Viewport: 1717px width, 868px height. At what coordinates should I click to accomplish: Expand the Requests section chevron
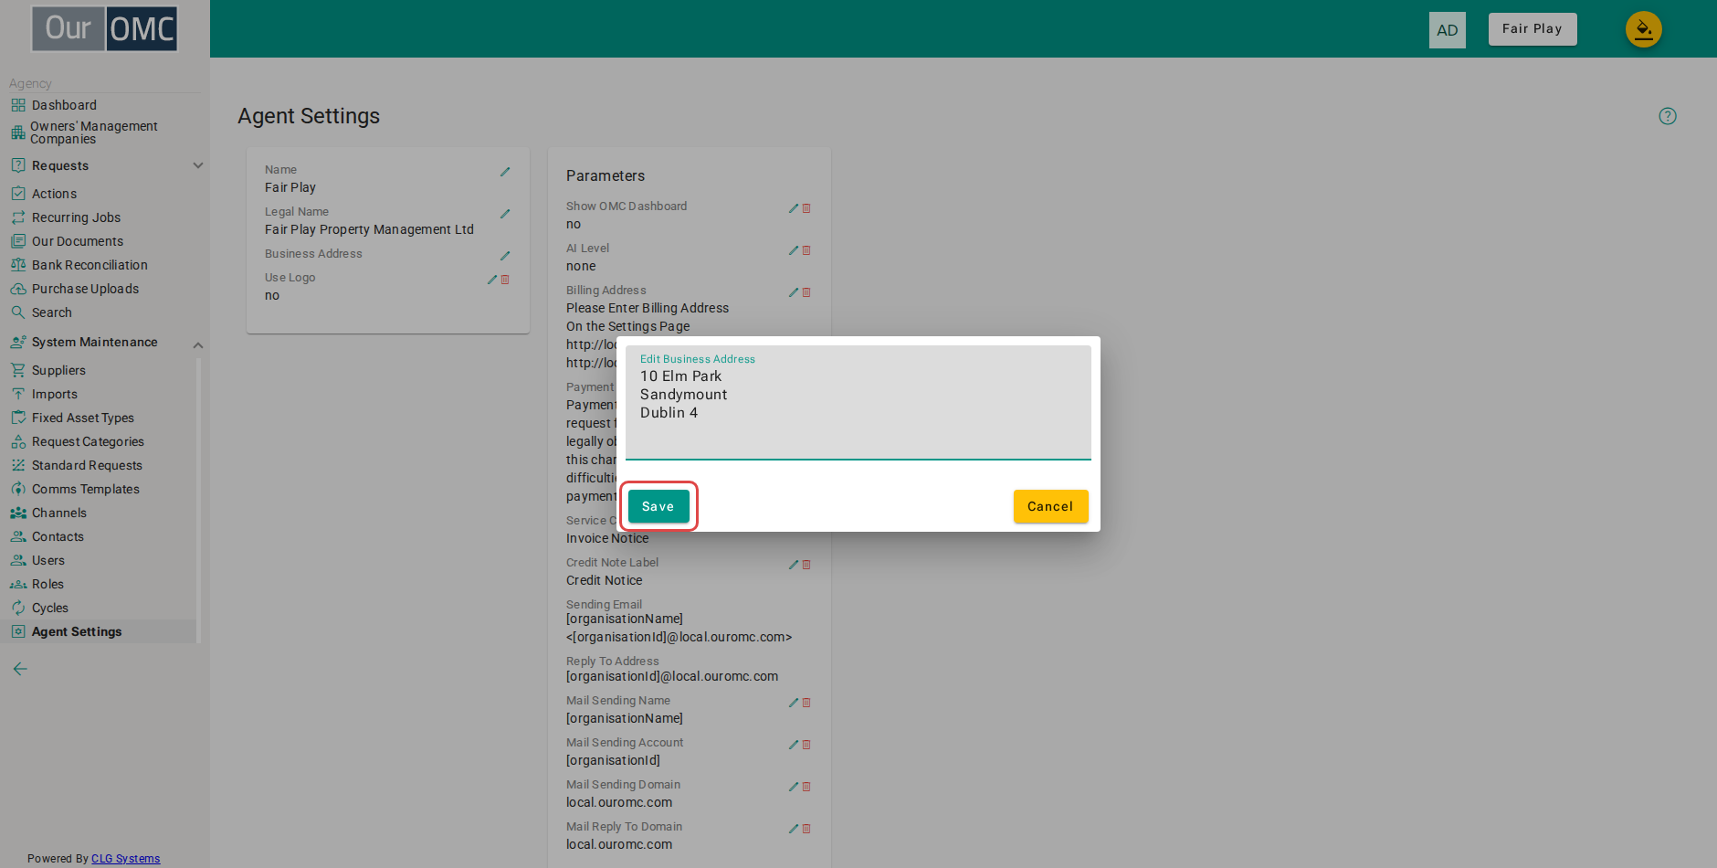(x=198, y=165)
